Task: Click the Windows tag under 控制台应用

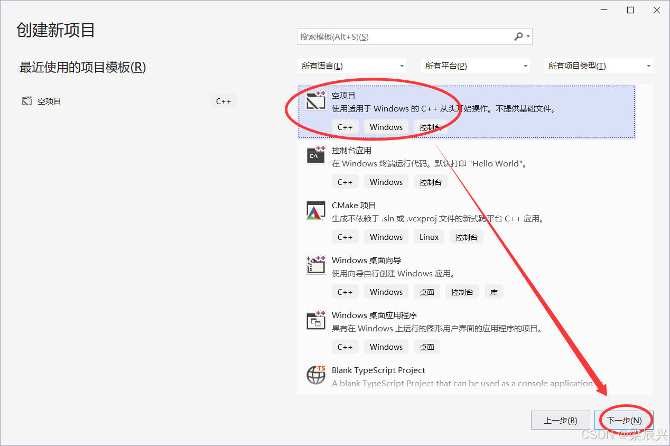Action: point(386,182)
